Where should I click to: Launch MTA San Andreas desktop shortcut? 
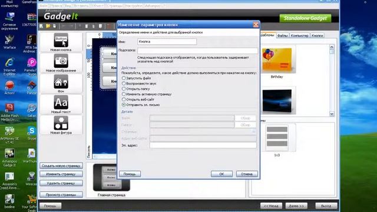pyautogui.click(x=31, y=44)
